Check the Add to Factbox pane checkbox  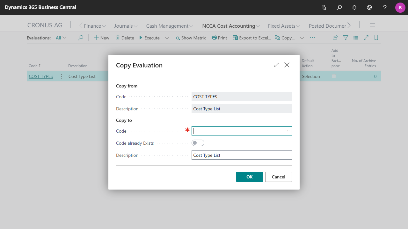(334, 76)
